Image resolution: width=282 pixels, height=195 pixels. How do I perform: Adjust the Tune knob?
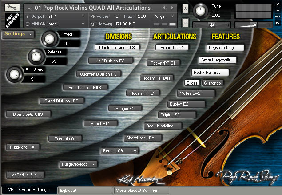[200, 11]
